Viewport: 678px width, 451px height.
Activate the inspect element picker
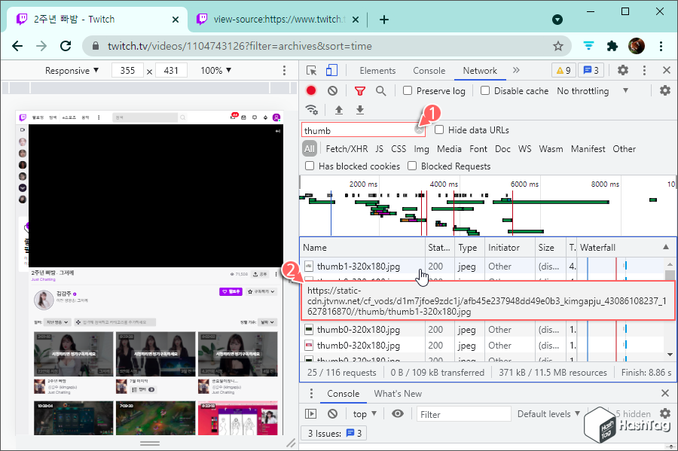tap(311, 71)
